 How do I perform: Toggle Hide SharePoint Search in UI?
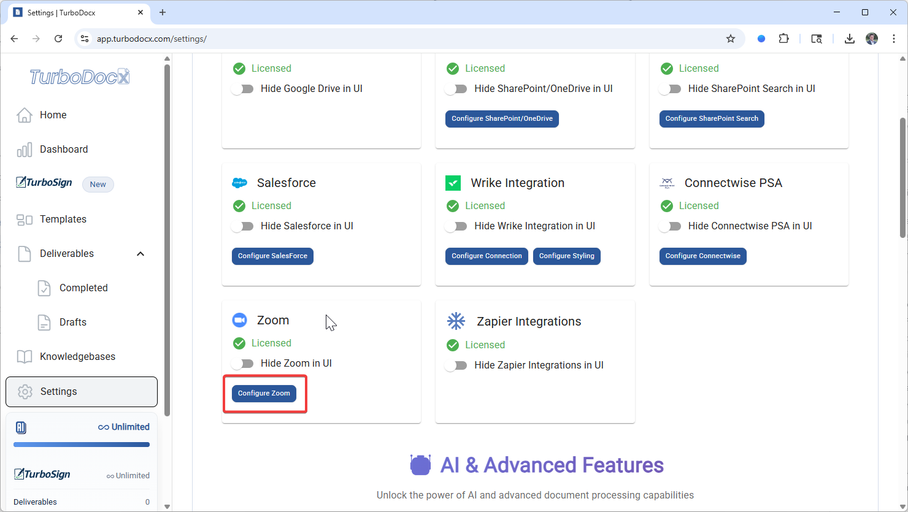[x=670, y=89]
